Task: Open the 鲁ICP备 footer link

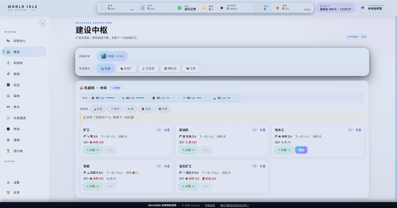Action: [234, 205]
